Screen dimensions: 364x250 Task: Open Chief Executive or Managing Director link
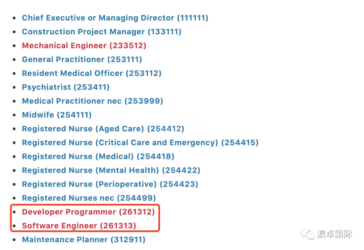click(115, 18)
